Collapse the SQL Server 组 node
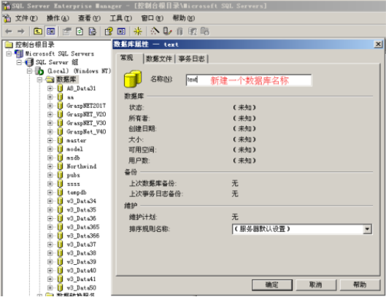Viewport: 386px width, 297px height. click(x=19, y=62)
